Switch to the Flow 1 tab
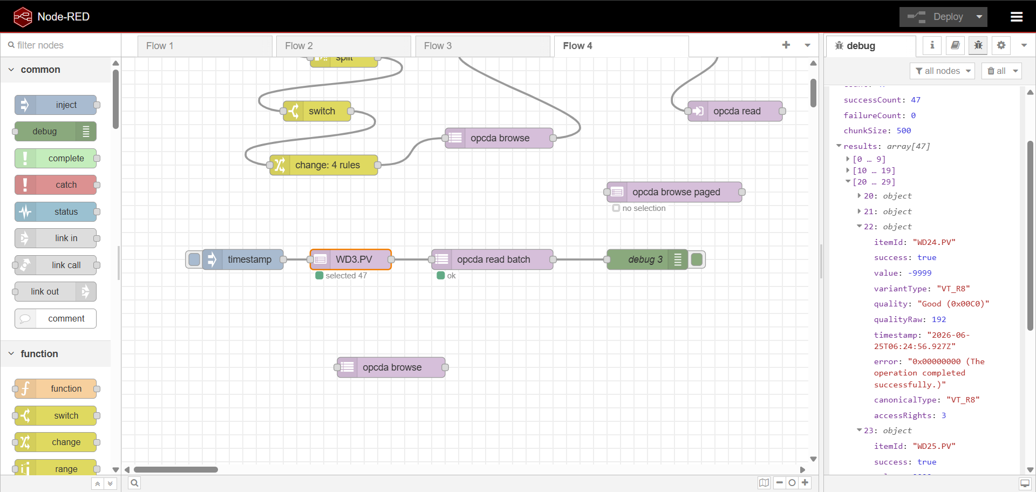This screenshot has width=1036, height=492. (205, 46)
